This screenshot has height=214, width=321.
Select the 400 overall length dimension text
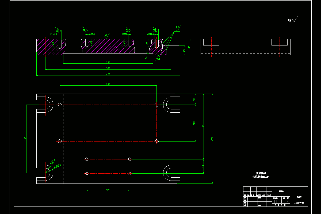(x=108, y=74)
